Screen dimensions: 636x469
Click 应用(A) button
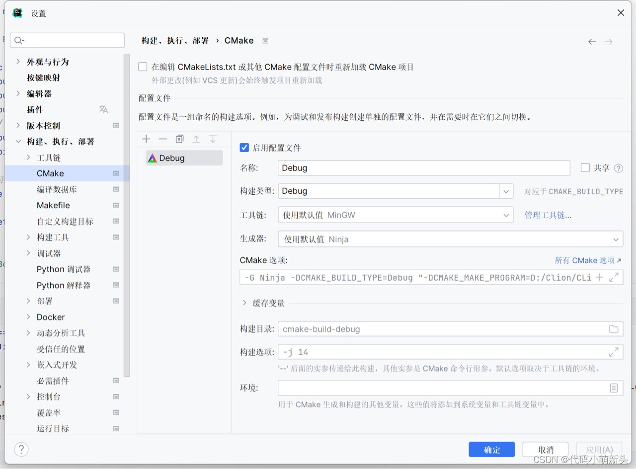(599, 450)
